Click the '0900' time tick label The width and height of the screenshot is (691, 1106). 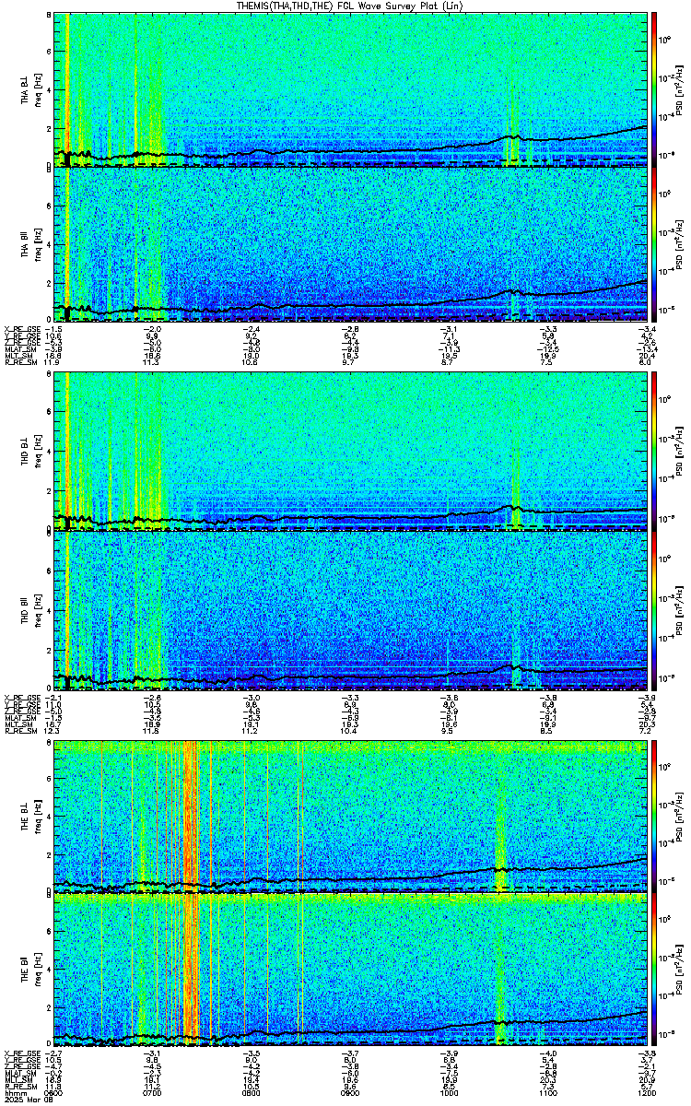[350, 1093]
